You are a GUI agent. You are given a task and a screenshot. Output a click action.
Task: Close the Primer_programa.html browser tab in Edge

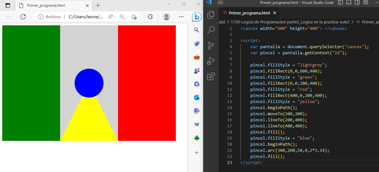87,5
